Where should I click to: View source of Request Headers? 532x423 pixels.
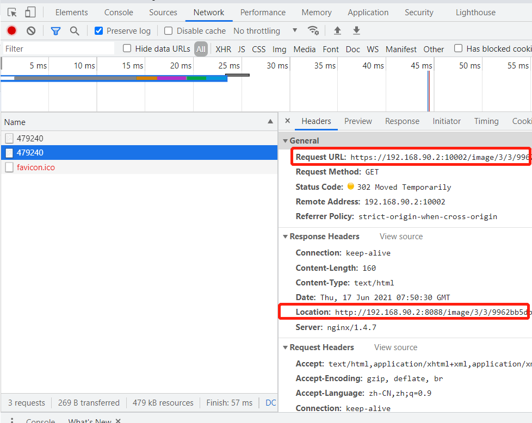[x=395, y=347]
